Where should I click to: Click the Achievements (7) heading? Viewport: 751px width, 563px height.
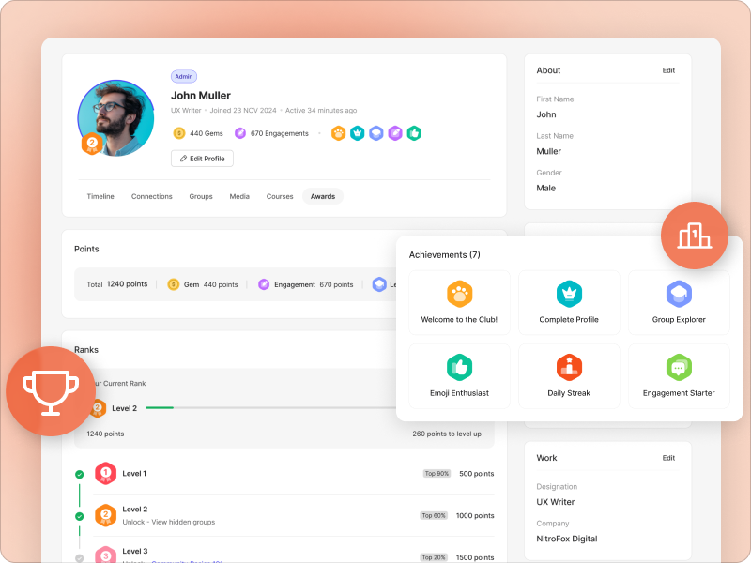pyautogui.click(x=444, y=254)
